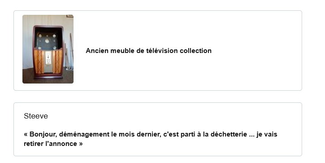Select the sender name Steeve

pyautogui.click(x=36, y=116)
